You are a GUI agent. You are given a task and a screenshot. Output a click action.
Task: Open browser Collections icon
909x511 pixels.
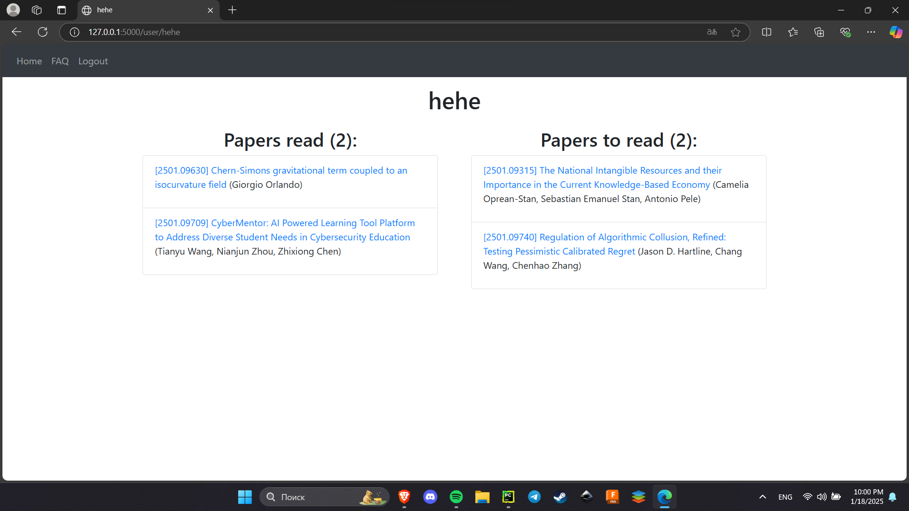pos(819,32)
